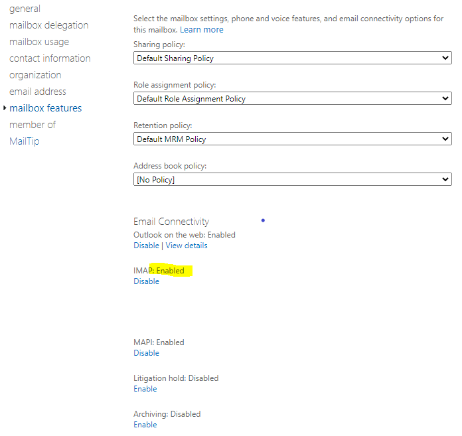Open the organization section
Viewport: 462px width, 436px height.
click(35, 75)
